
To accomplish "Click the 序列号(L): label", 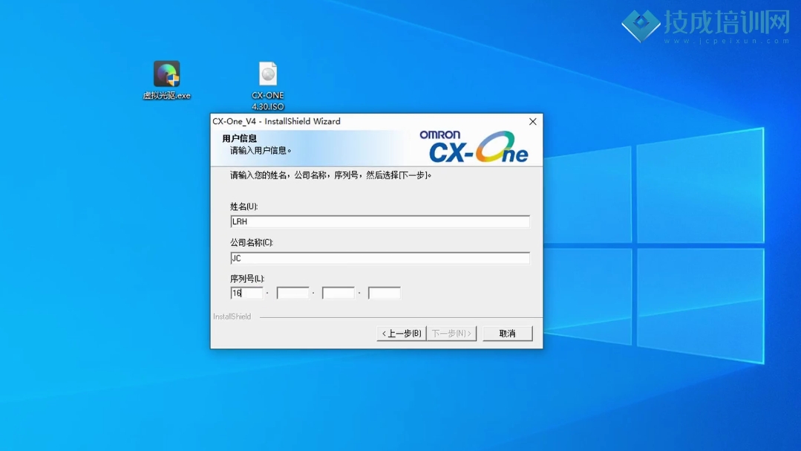I will pyautogui.click(x=247, y=279).
